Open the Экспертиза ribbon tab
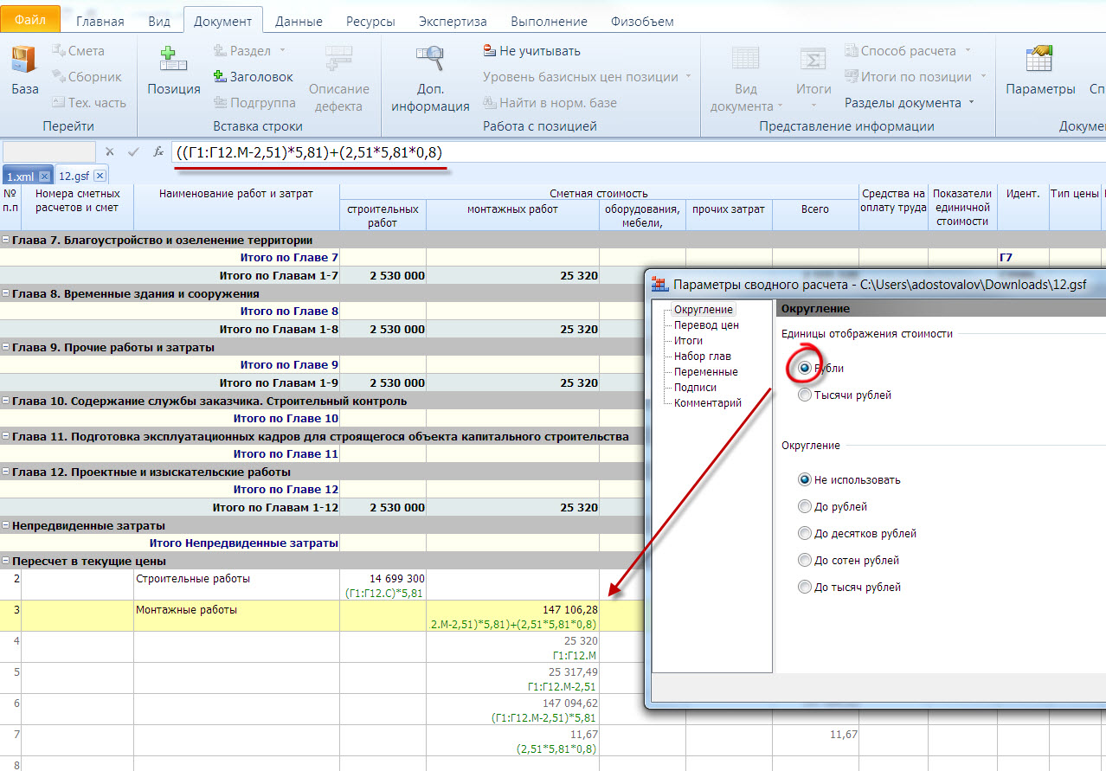 (x=452, y=22)
